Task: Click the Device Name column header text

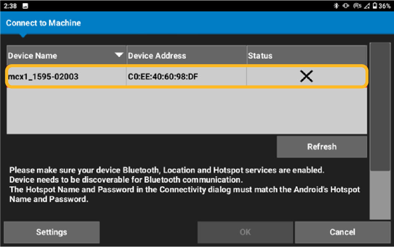Action: (33, 56)
